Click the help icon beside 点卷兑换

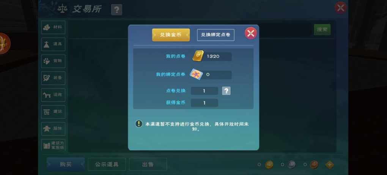(x=226, y=91)
